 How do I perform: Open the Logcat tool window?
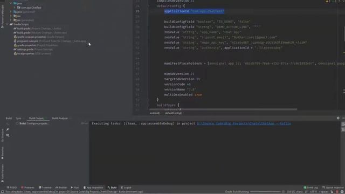(126, 188)
